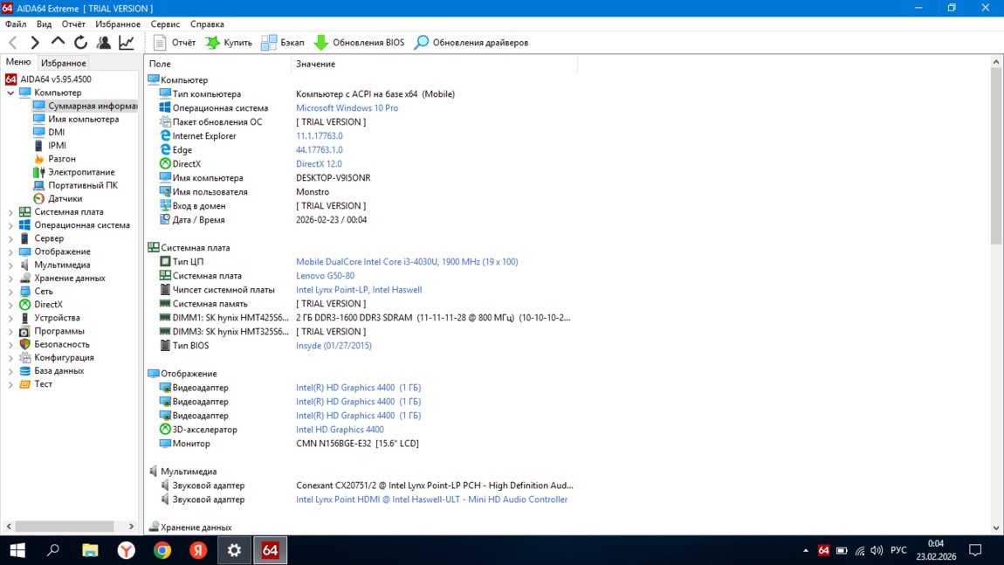Screen dimensions: 1004x565
Task: Select Разгон overclock item in tree
Action: coord(61,159)
